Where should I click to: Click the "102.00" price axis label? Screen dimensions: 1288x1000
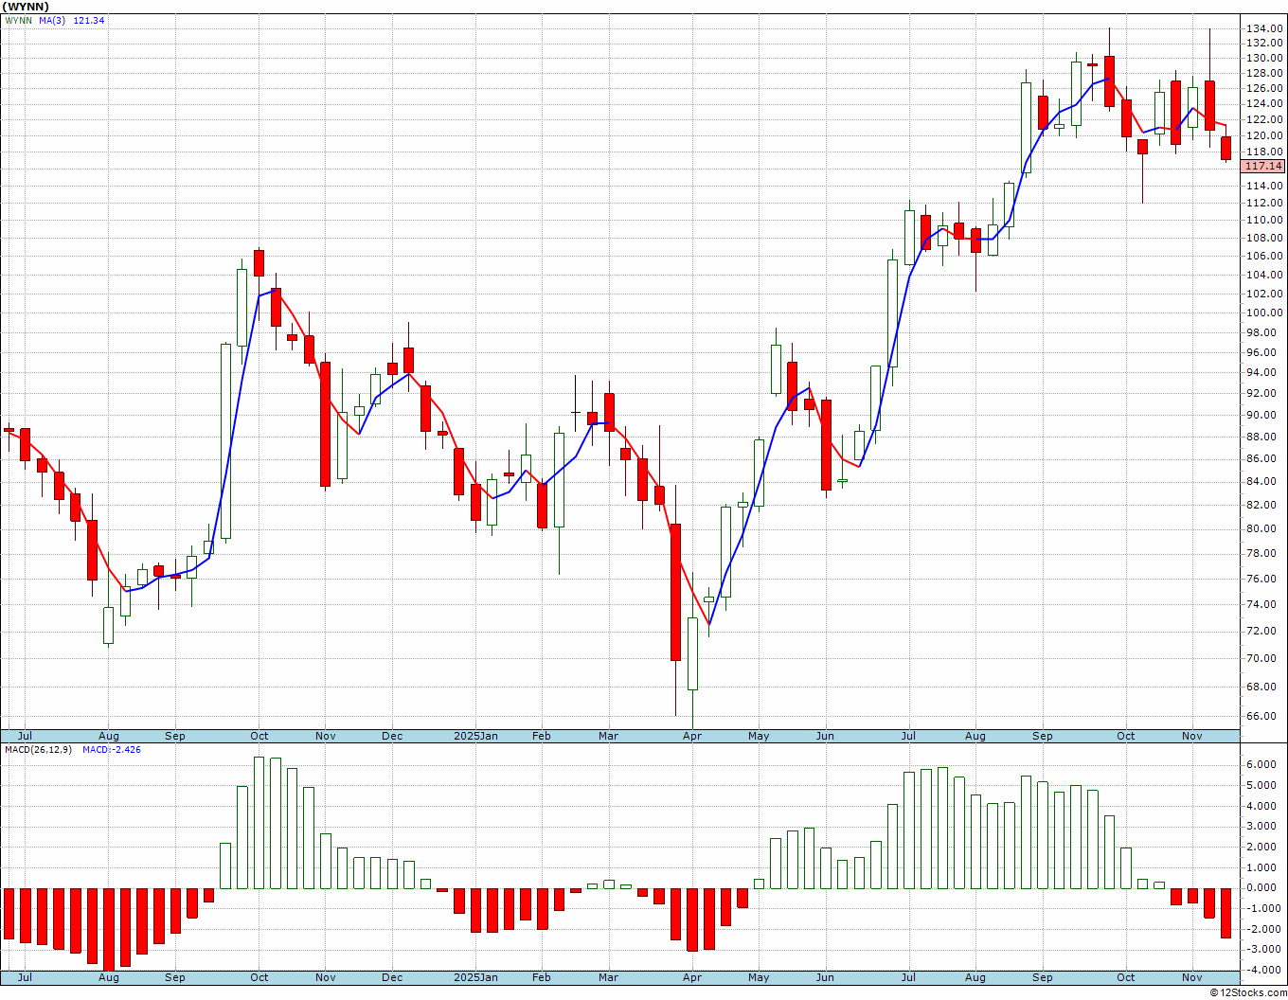click(1265, 294)
